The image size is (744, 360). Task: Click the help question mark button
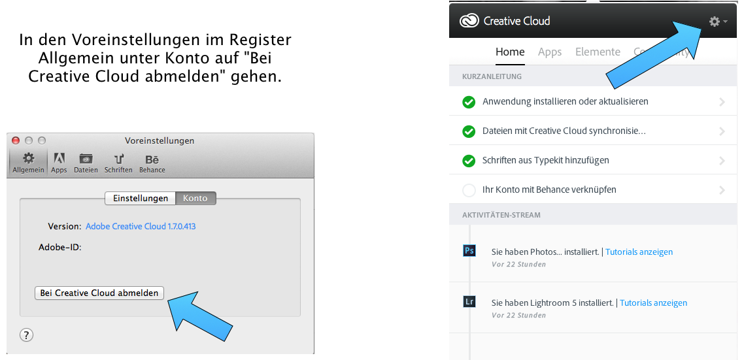click(27, 335)
